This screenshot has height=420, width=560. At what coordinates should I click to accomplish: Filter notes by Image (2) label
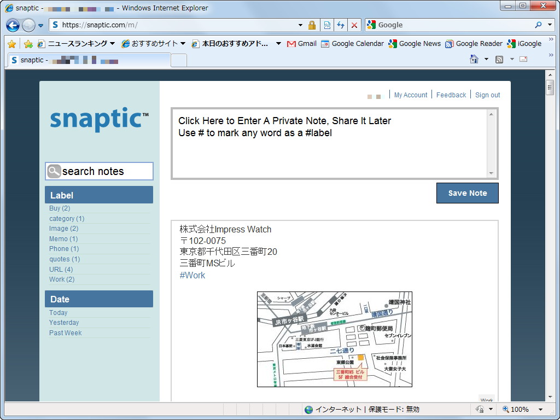63,229
